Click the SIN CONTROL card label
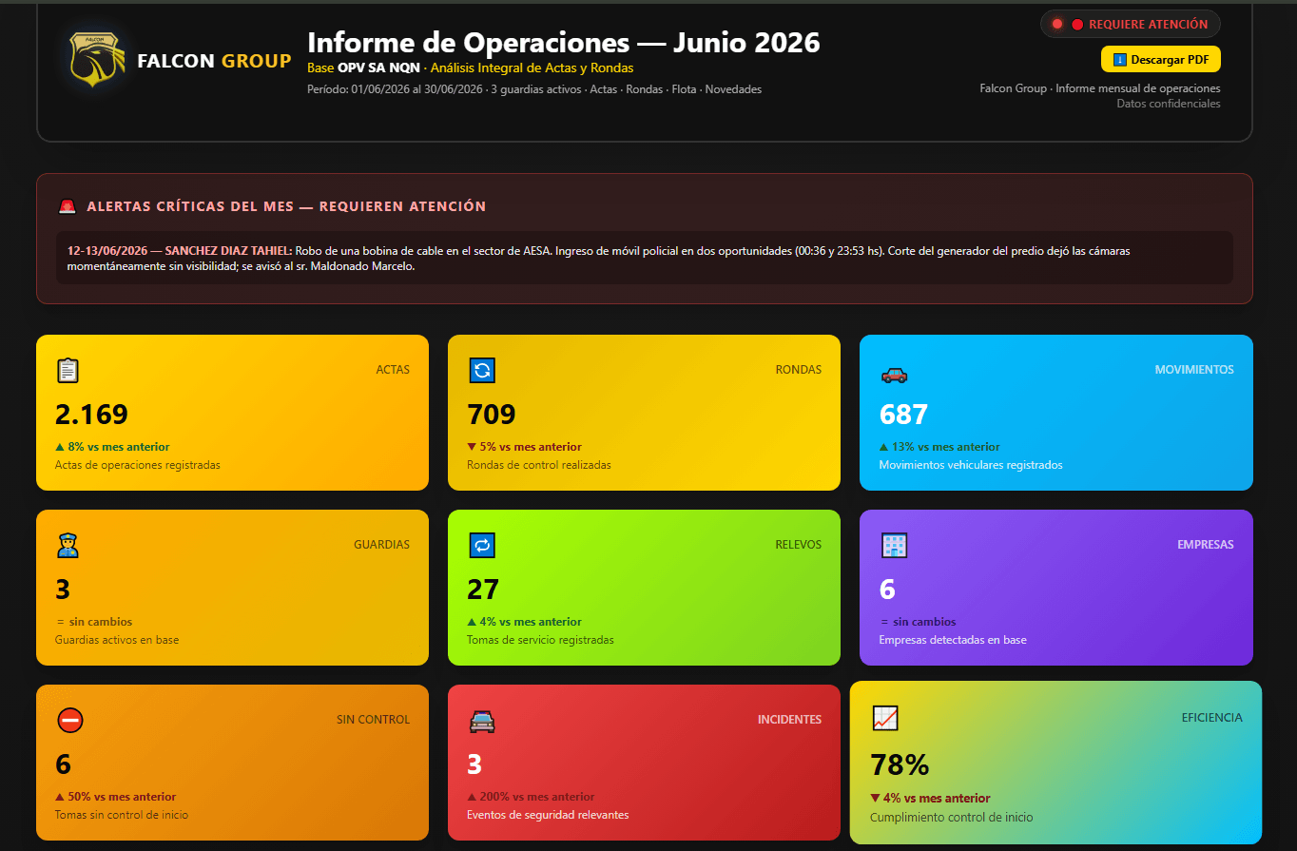Viewport: 1297px width, 851px height. point(373,720)
